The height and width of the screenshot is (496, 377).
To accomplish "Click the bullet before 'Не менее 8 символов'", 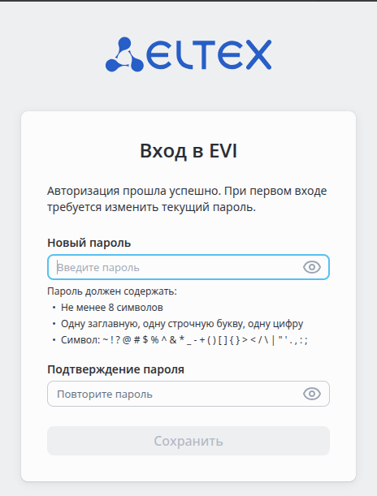I will tap(54, 308).
